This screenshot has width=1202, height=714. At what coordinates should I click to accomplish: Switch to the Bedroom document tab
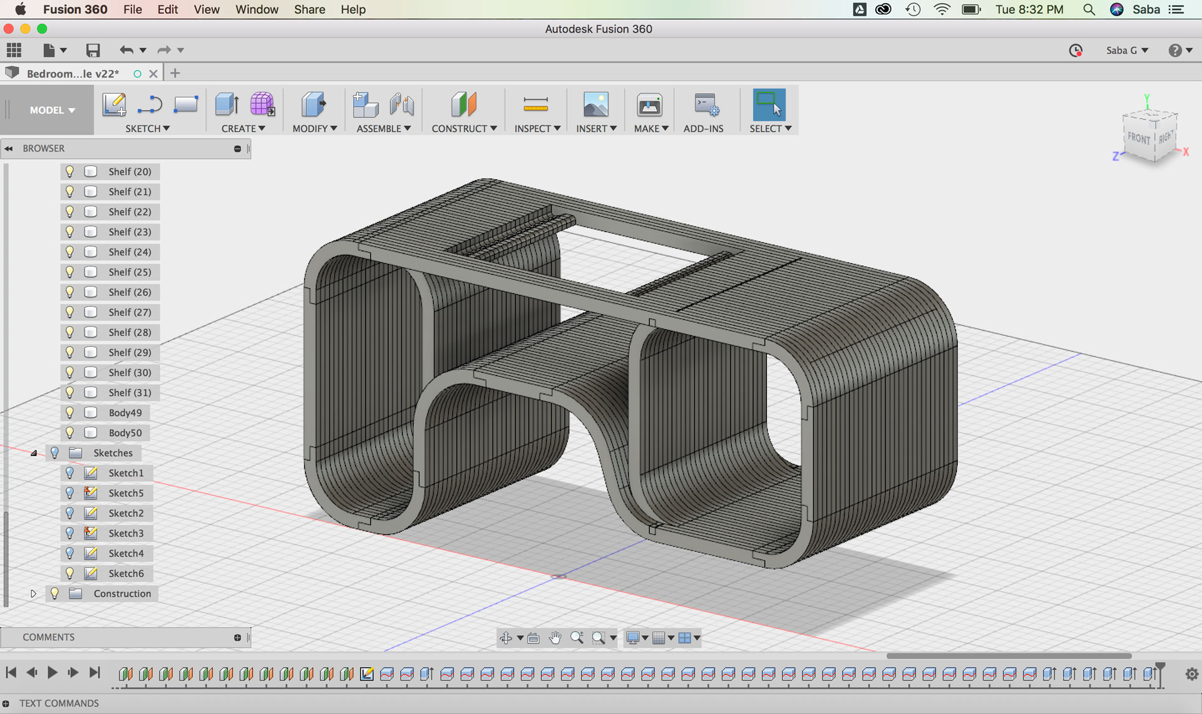coord(72,73)
